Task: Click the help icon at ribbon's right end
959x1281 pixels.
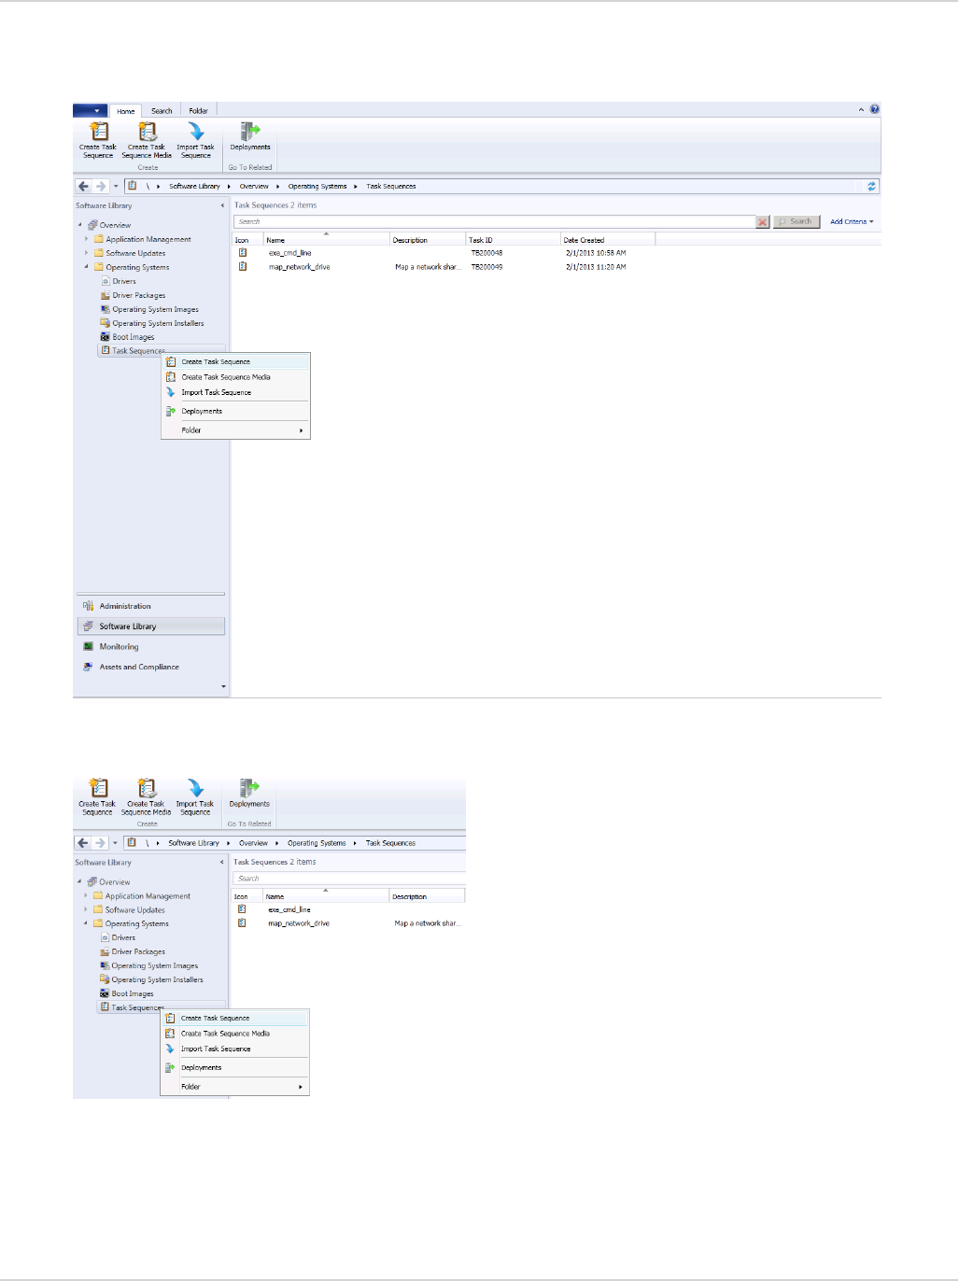Action: pyautogui.click(x=875, y=109)
